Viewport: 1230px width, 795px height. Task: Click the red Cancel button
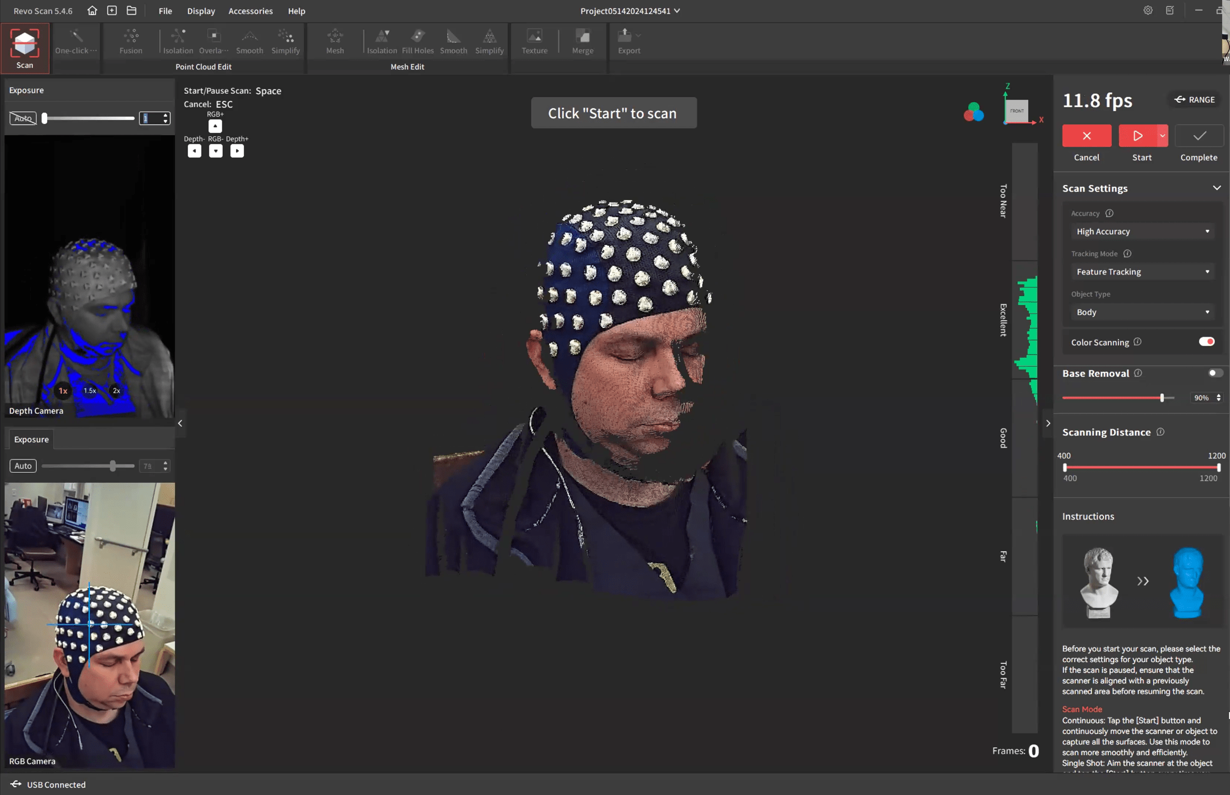click(1086, 136)
